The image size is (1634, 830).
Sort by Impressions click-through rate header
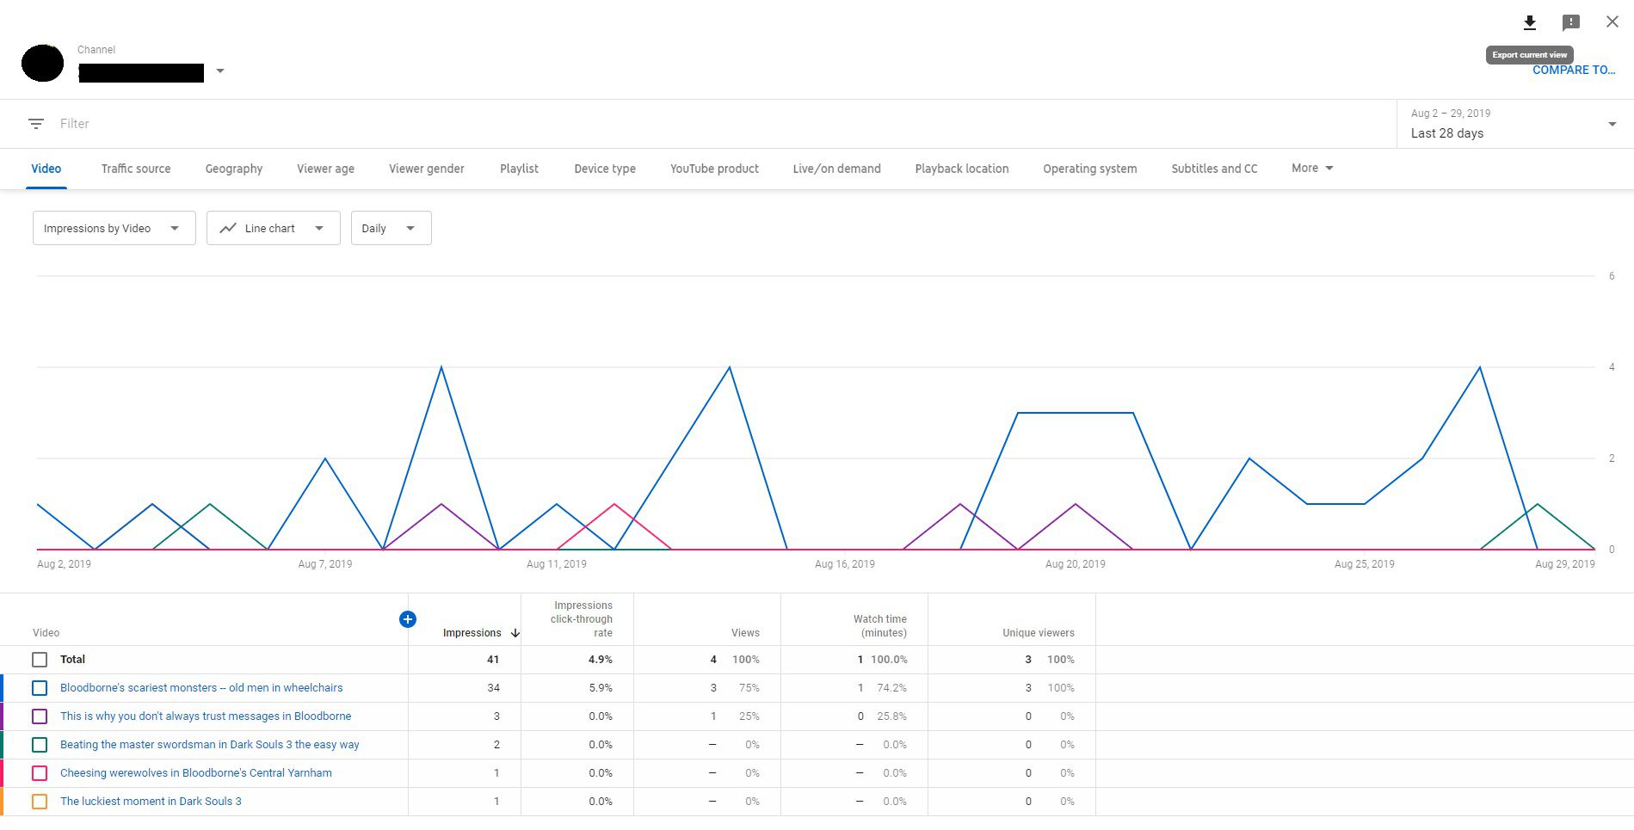tap(582, 619)
